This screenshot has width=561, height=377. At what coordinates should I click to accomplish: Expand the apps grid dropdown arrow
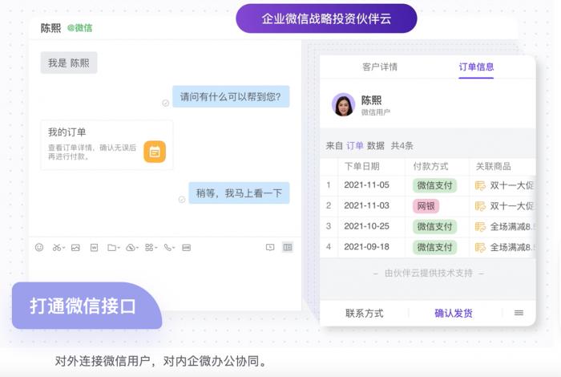click(x=155, y=248)
